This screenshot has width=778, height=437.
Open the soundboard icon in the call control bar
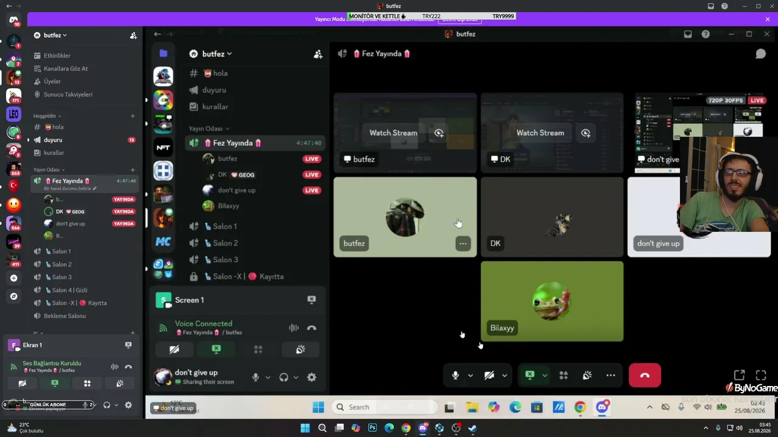[587, 376]
